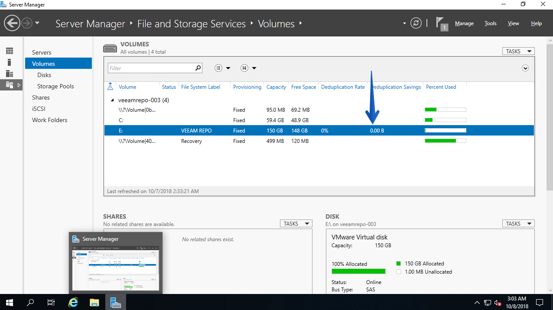Sort by the Provisioning column header
Viewport: 553px width, 310px height.
click(x=247, y=87)
